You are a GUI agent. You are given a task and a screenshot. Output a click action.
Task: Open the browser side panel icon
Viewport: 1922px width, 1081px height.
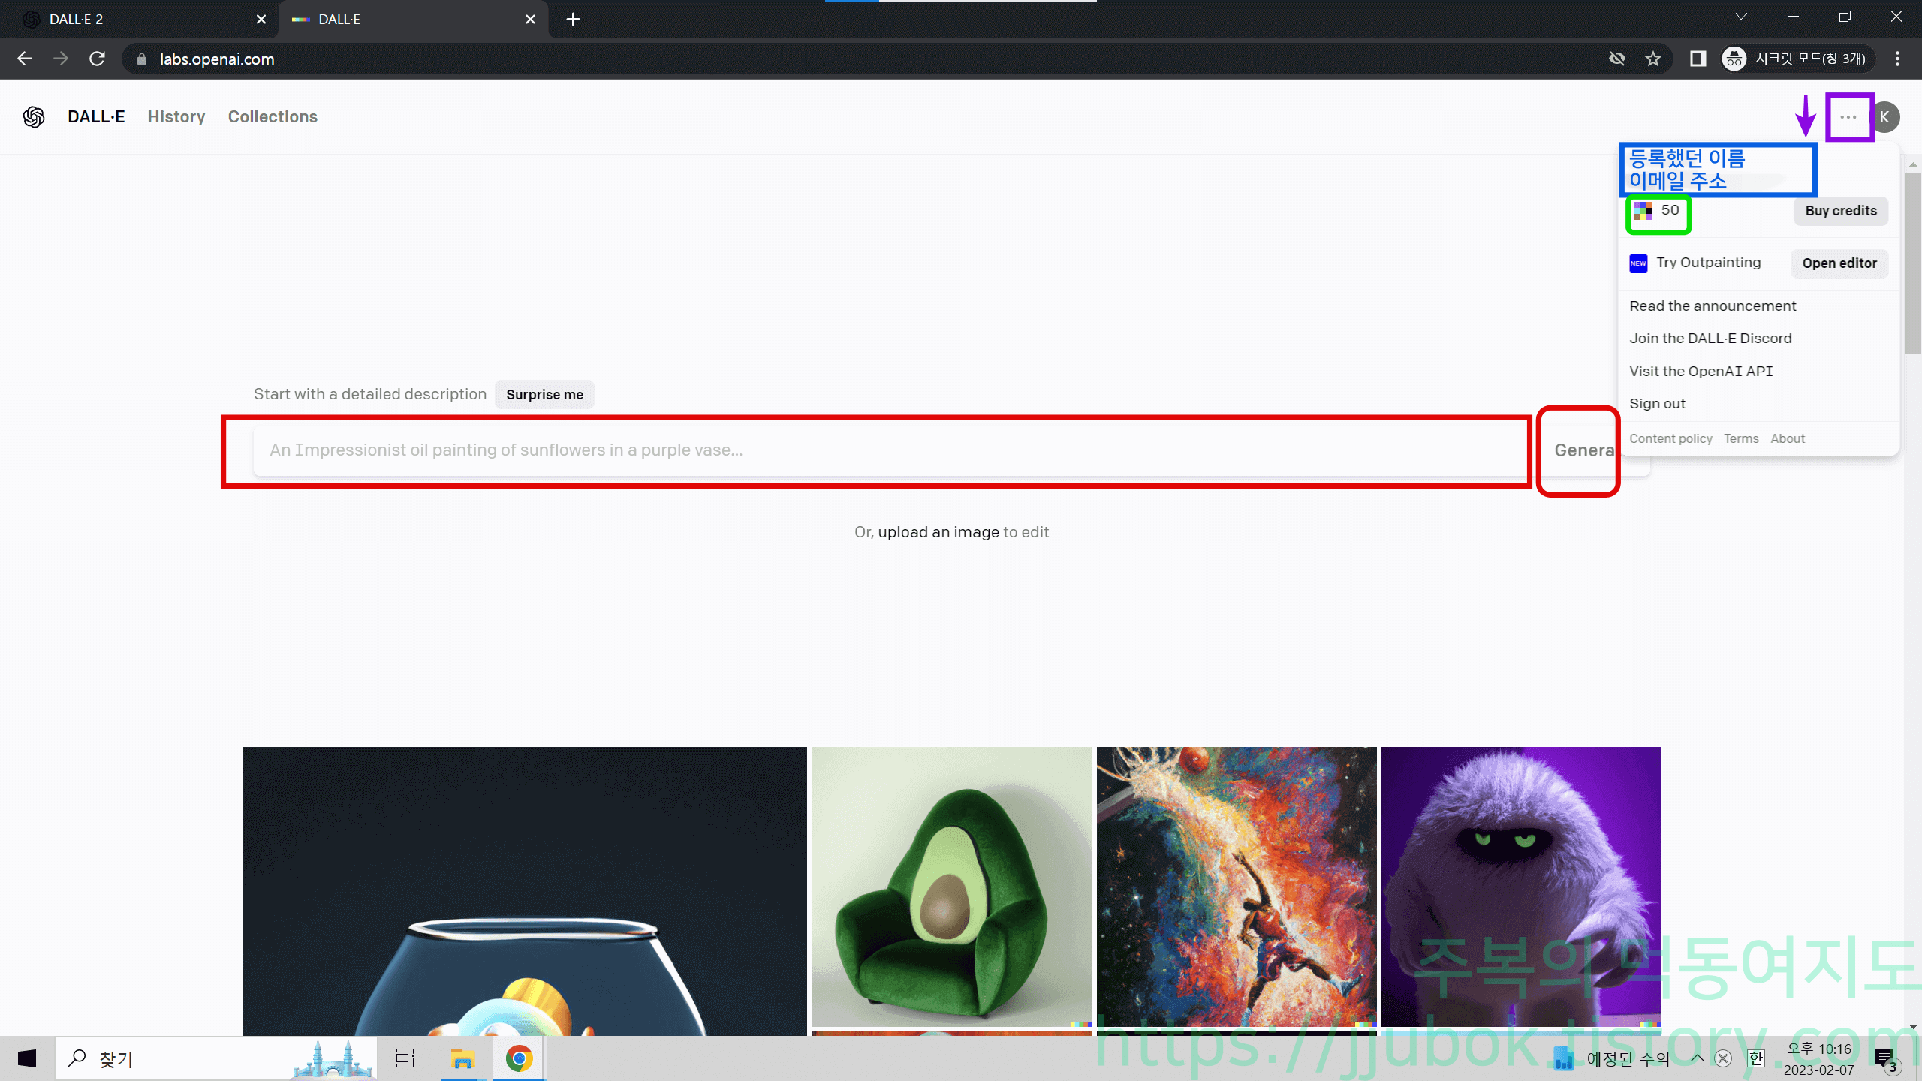(1698, 59)
